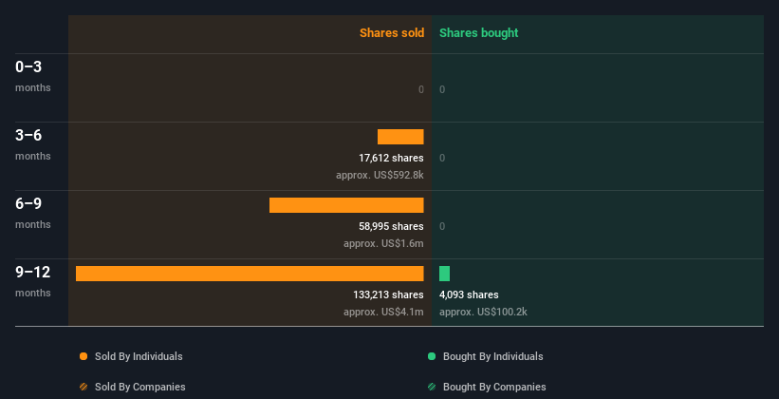
Task: Click the 6–9 months orange sold bar
Action: coord(346,205)
